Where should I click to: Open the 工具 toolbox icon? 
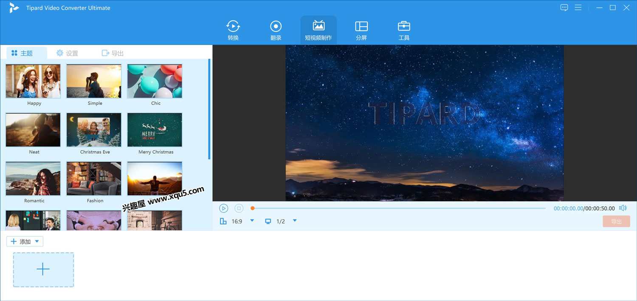point(404,26)
